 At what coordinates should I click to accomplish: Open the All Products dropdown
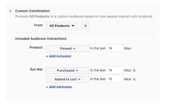point(62,26)
